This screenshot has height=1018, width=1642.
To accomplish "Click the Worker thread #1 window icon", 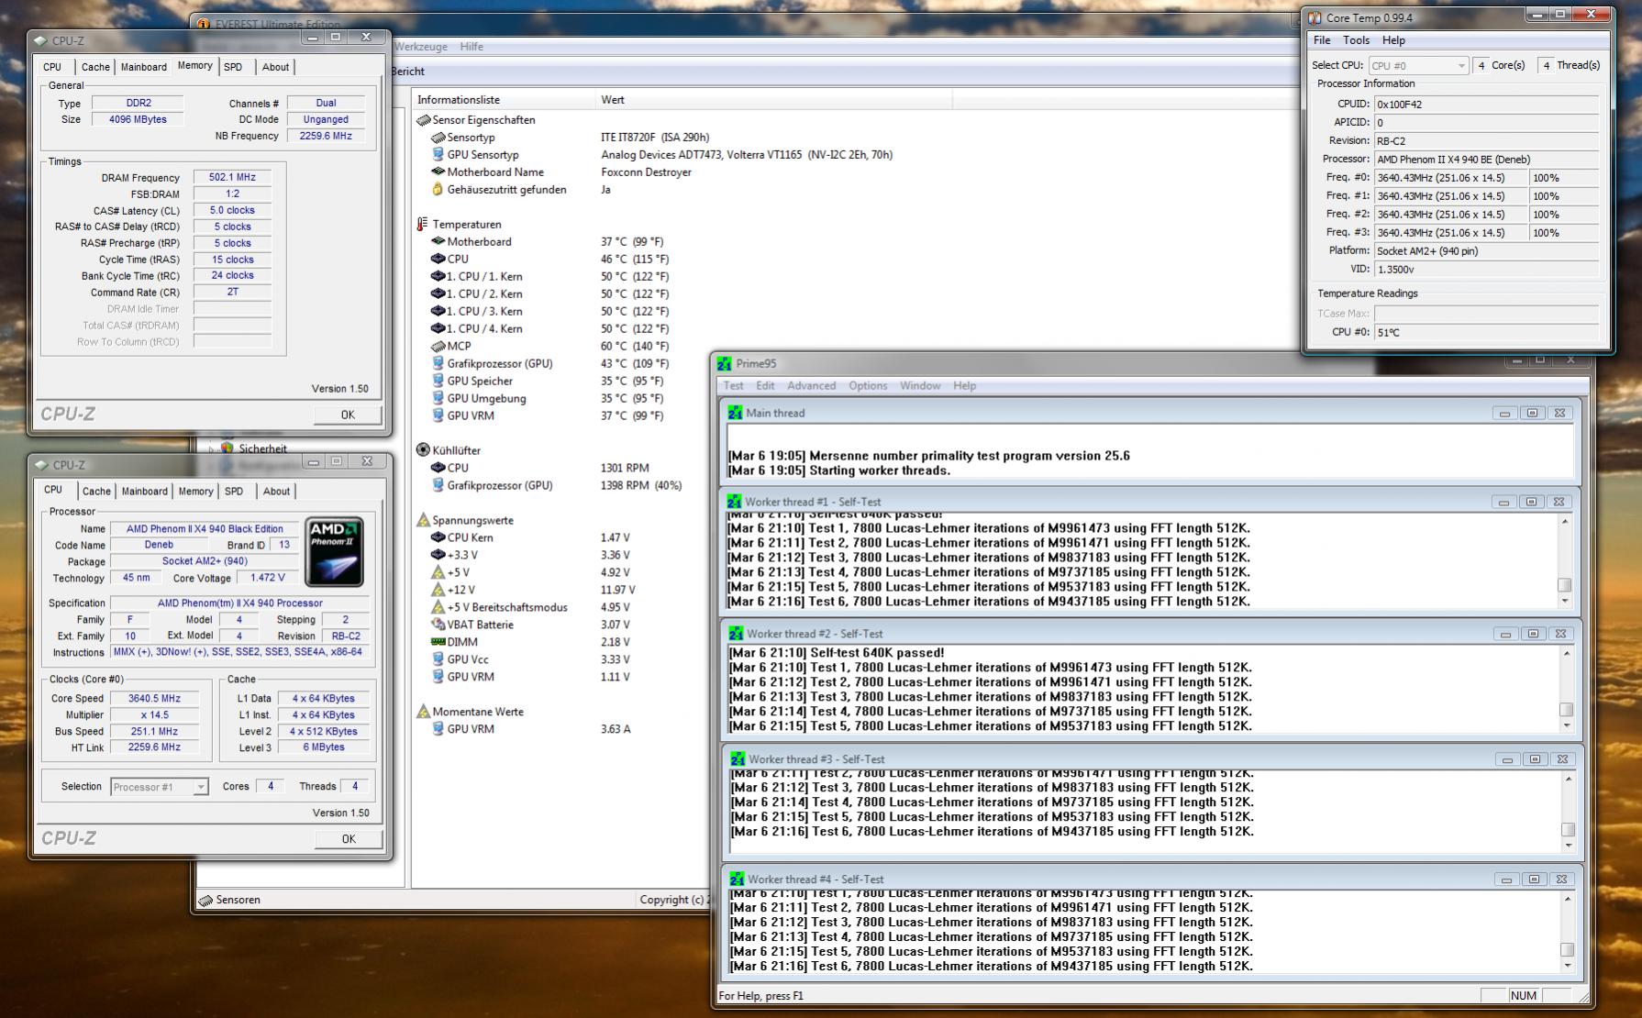I will [734, 502].
